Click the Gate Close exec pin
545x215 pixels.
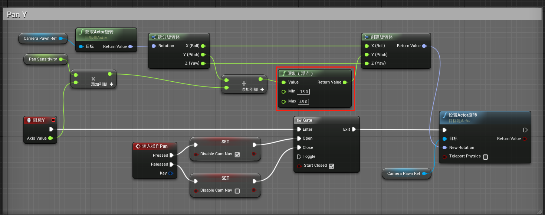click(x=299, y=148)
